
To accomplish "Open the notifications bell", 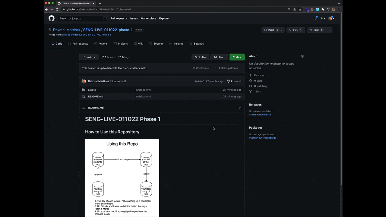I will coord(315,18).
